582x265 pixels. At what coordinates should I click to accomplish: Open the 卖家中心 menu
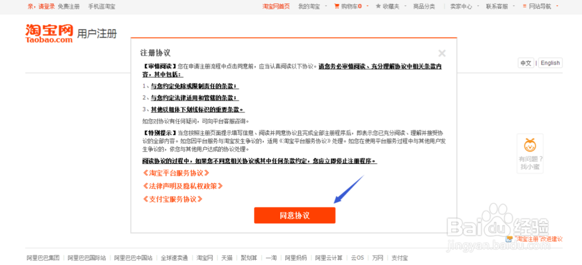tap(461, 6)
